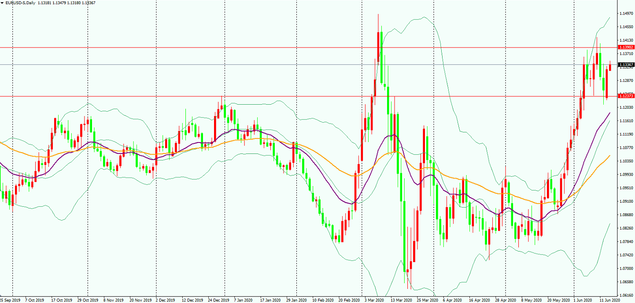The image size is (635, 303).
Task: Click the 1.11190 price axis value
Action: click(x=626, y=134)
